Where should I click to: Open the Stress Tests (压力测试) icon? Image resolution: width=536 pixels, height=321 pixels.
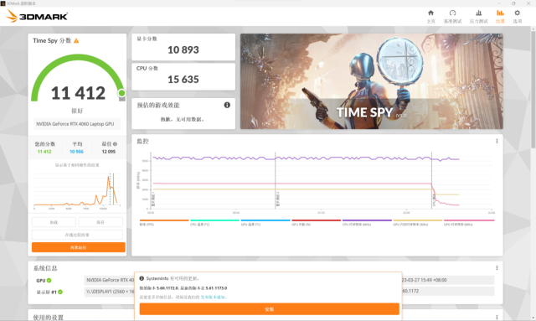[x=478, y=16]
